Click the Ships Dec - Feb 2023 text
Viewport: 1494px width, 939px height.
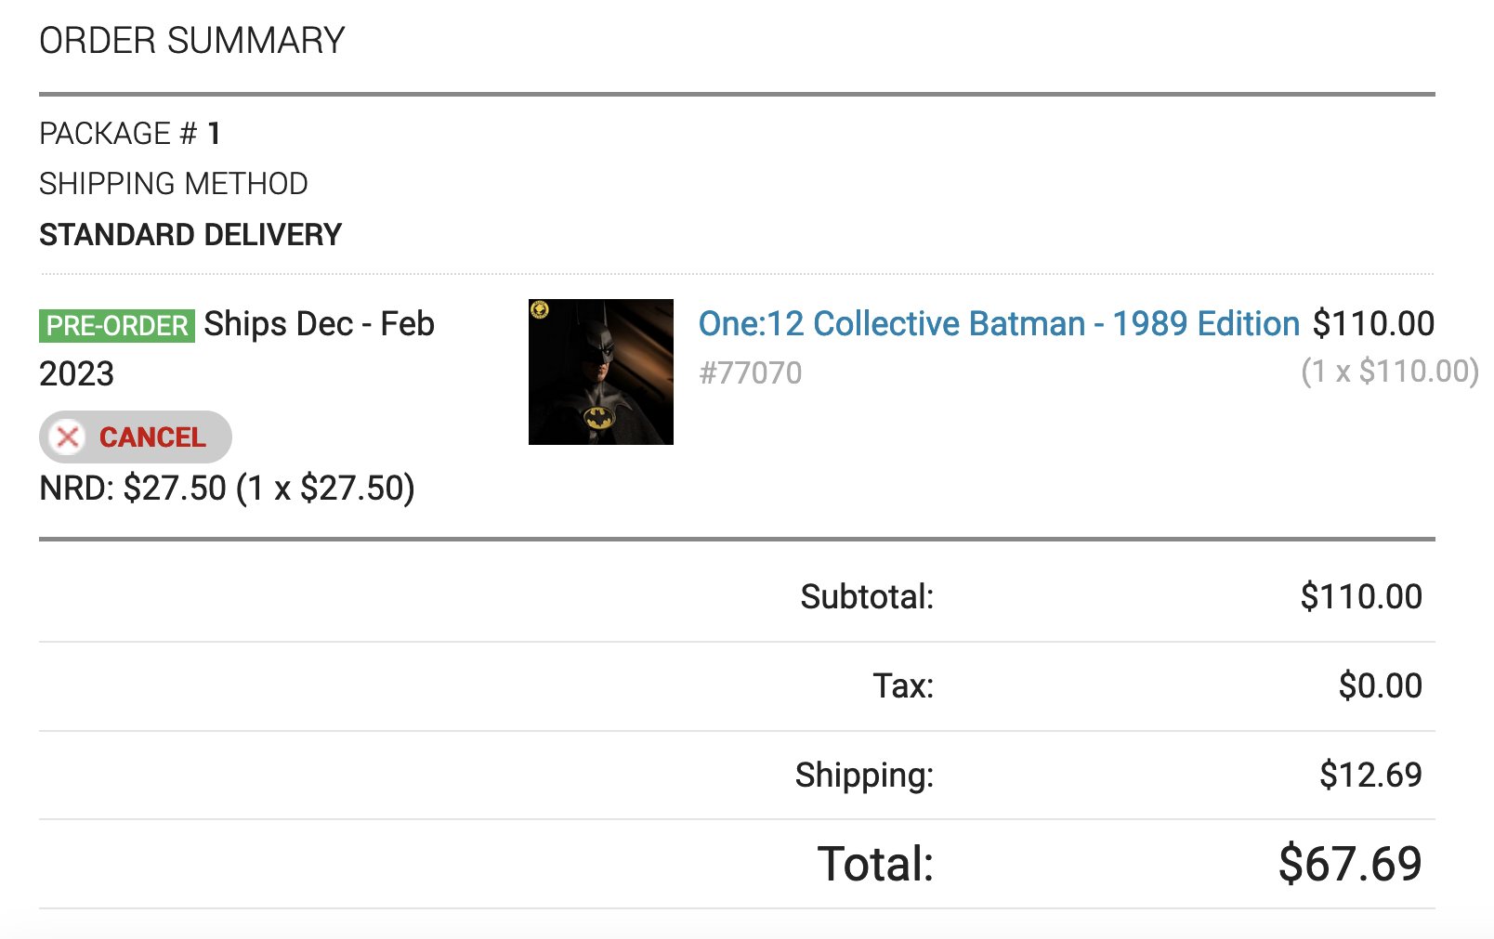237,348
